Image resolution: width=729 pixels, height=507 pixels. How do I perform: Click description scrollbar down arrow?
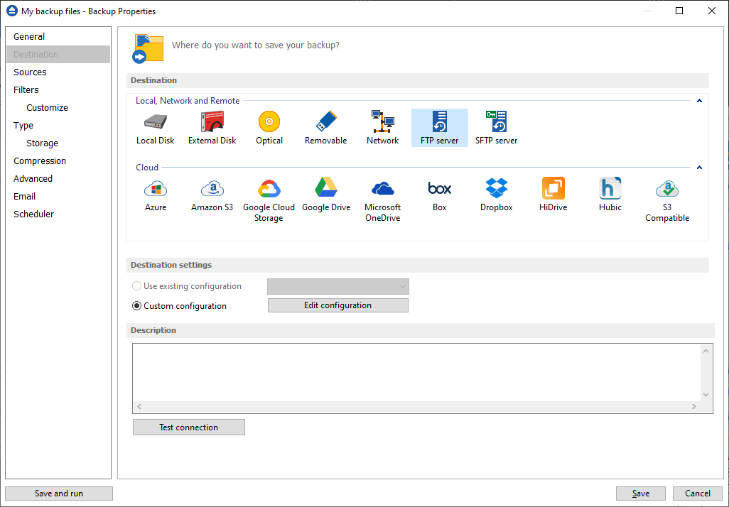706,395
